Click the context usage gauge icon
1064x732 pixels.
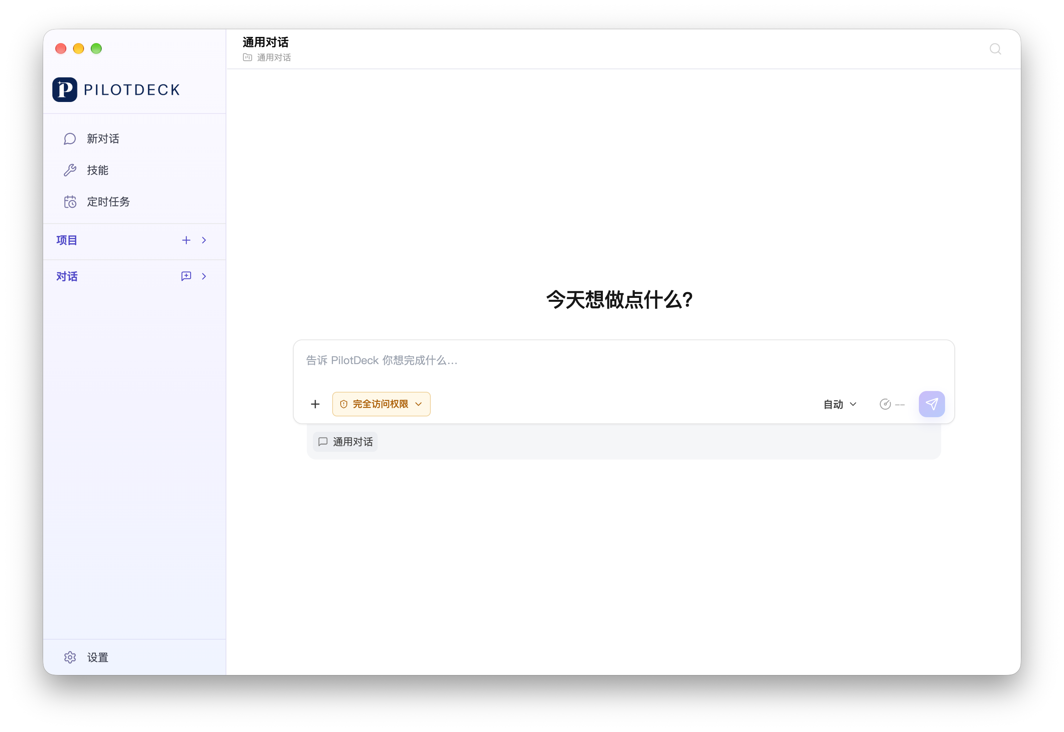point(885,404)
